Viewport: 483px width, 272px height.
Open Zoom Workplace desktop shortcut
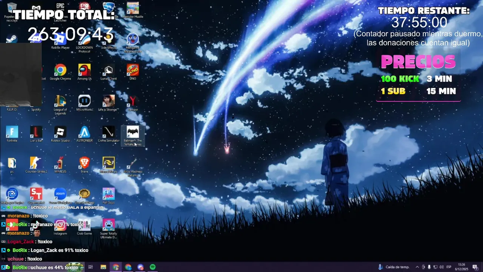pos(60,196)
